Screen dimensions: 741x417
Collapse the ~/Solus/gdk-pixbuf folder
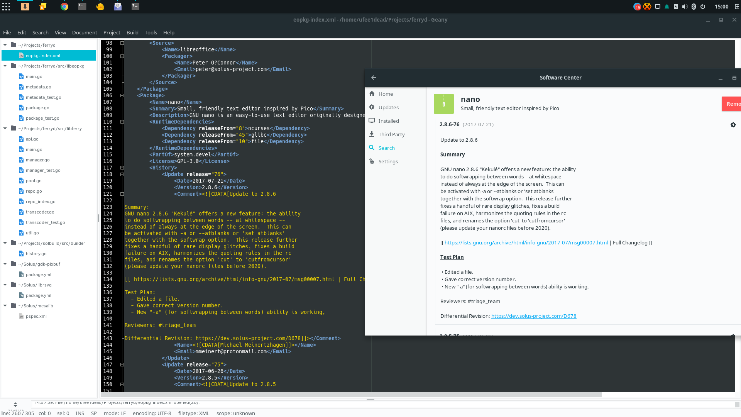coord(5,264)
